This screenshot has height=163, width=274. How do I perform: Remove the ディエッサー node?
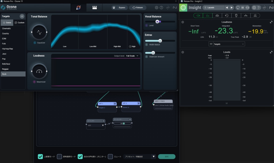click(x=130, y=119)
